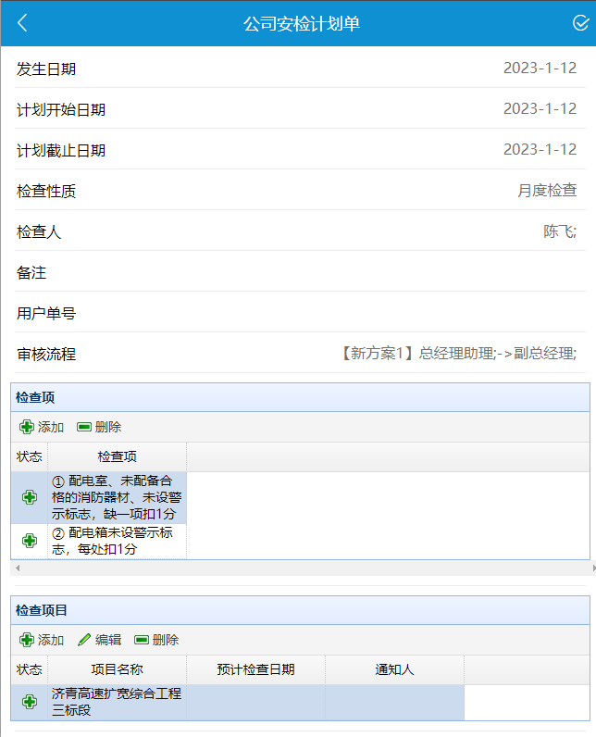Click 添加 in the 检查项目 toolbar
The width and height of the screenshot is (596, 737).
[x=42, y=640]
